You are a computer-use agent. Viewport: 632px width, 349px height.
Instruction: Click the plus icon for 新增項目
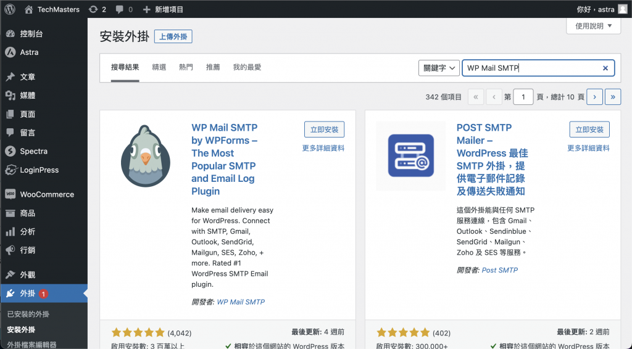[147, 9]
